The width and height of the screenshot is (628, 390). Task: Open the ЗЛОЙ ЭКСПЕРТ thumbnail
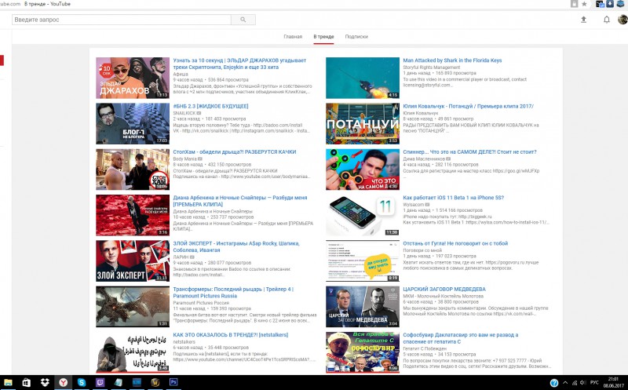coord(133,261)
